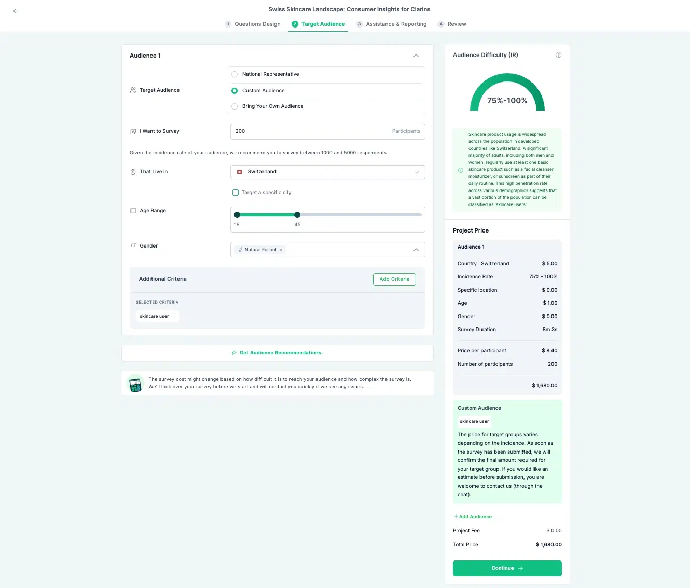Image resolution: width=690 pixels, height=588 pixels.
Task: Click the Project Fee $ 0.00 value
Action: 554,531
